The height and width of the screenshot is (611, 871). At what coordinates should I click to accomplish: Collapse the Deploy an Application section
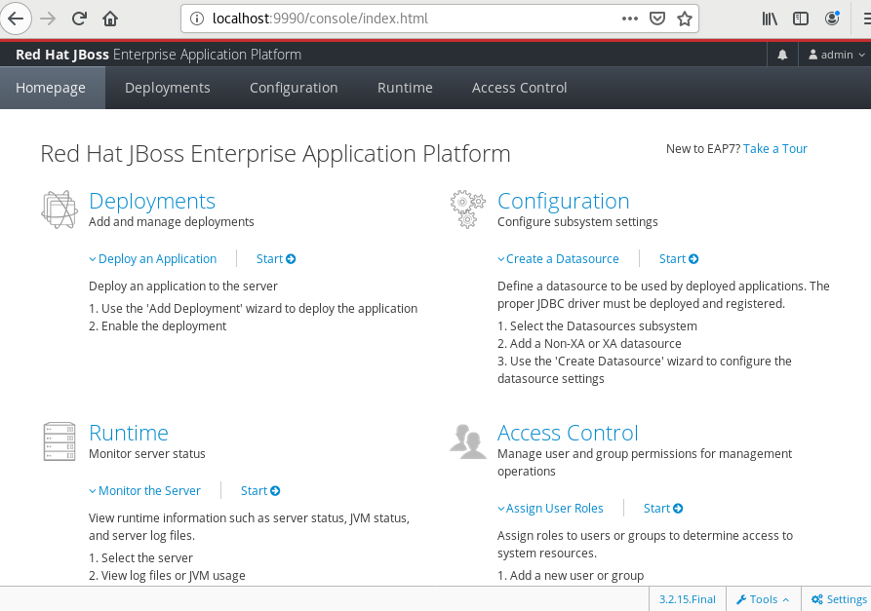tap(152, 258)
